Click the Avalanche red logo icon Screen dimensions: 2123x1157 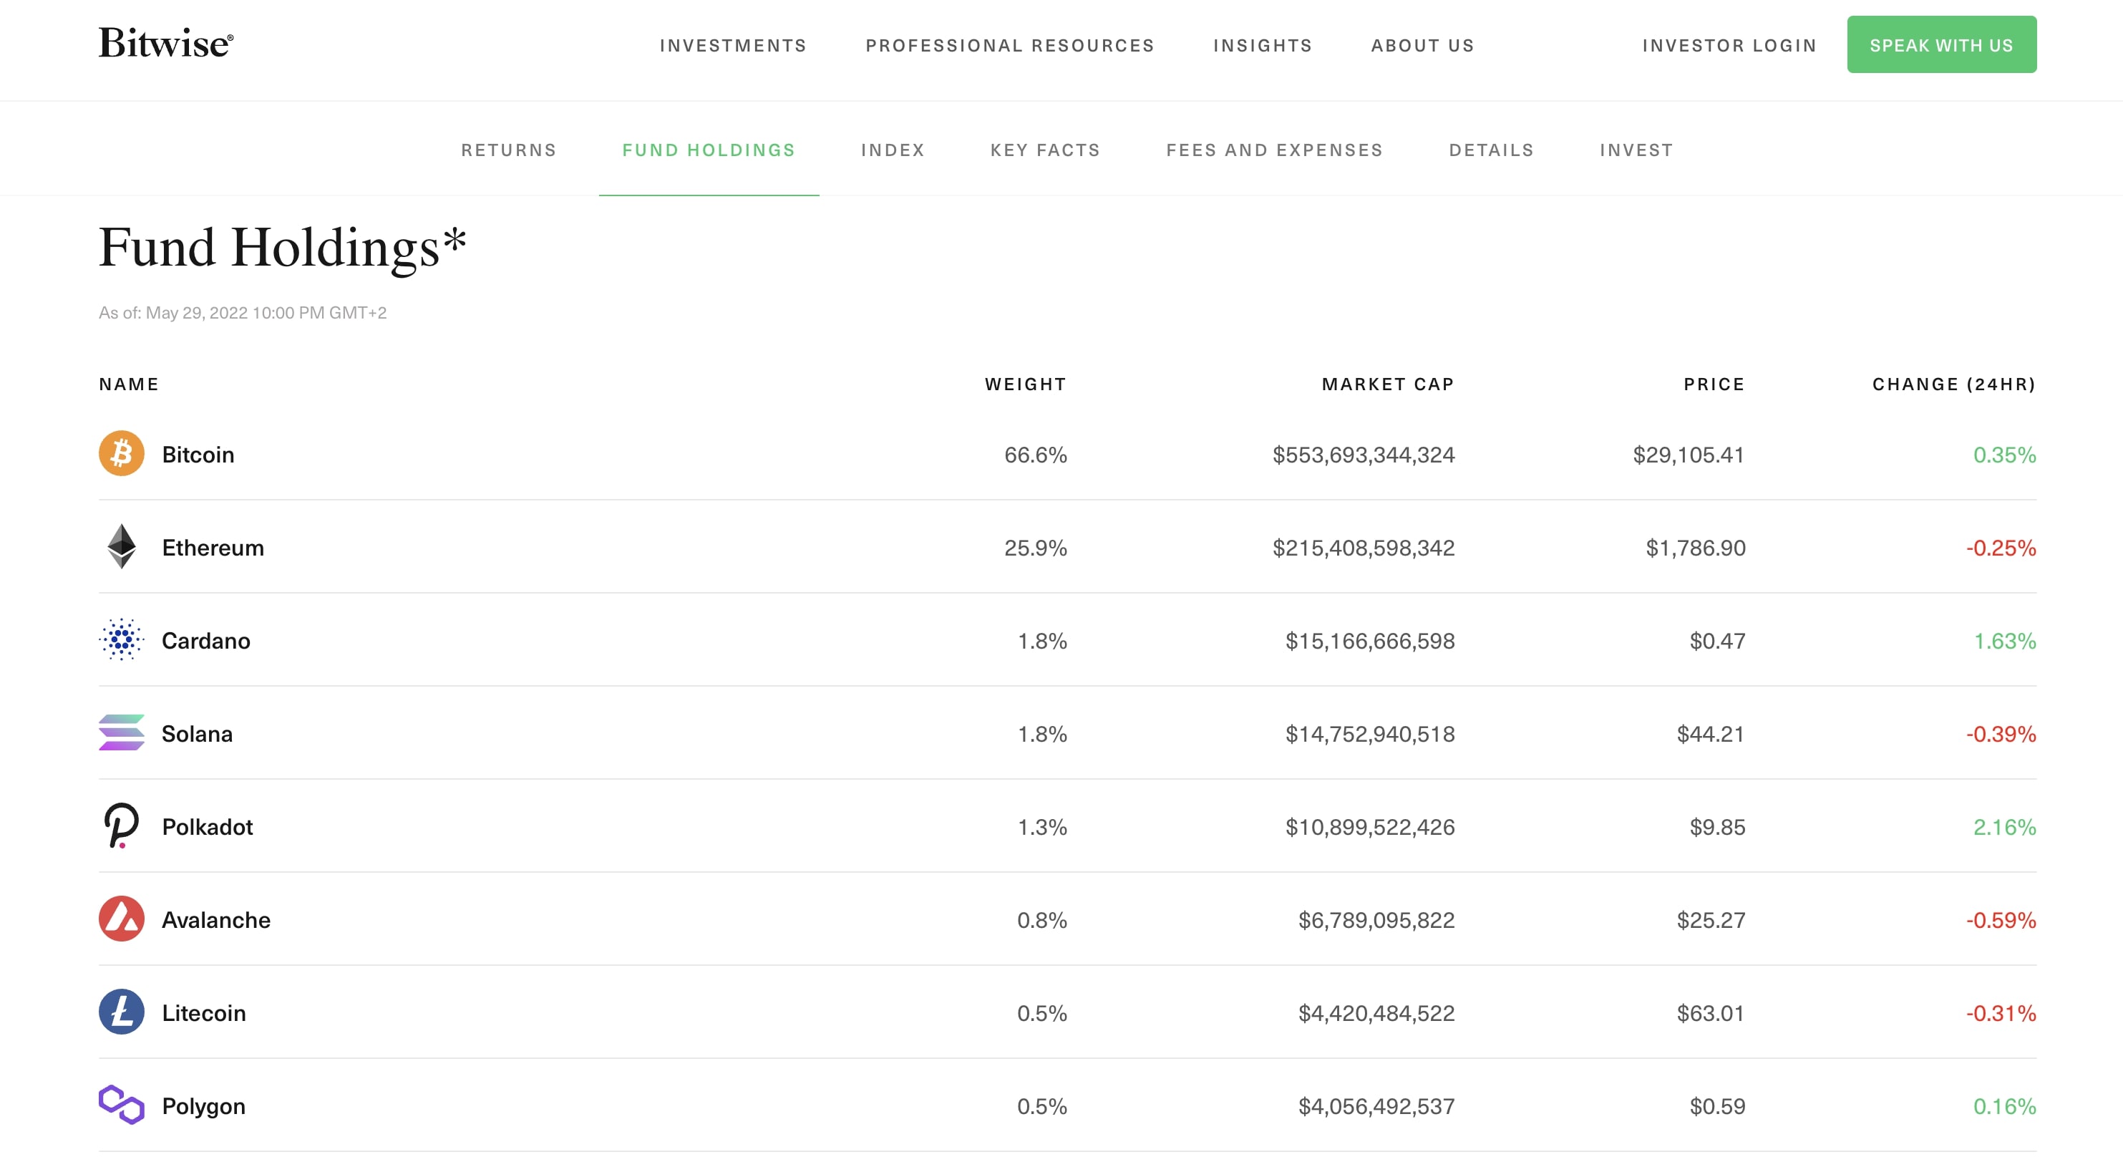pos(121,919)
